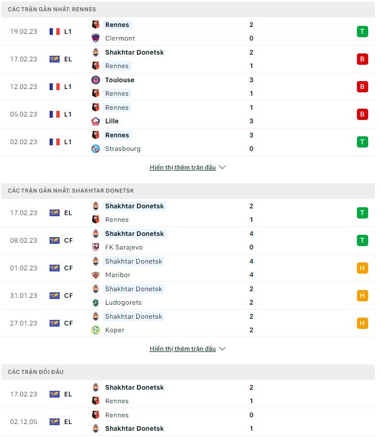
Task: Open the 'Các trận đối đầu' header
Action: click(36, 372)
